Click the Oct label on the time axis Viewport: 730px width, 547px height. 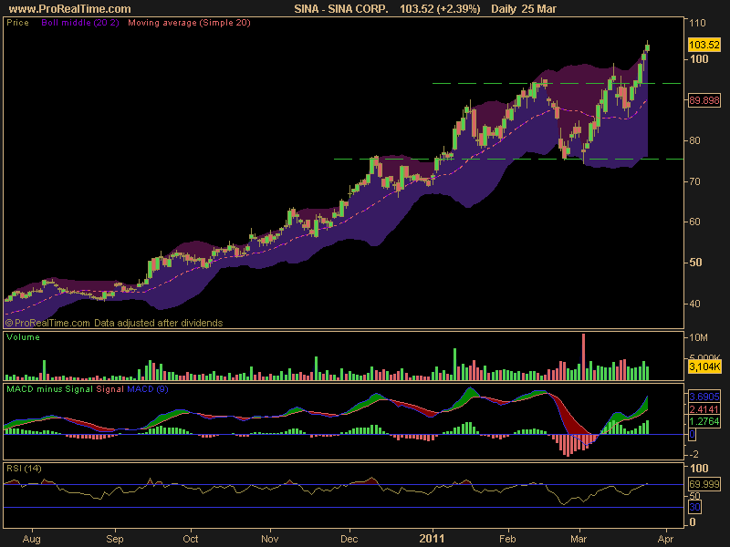tap(191, 539)
